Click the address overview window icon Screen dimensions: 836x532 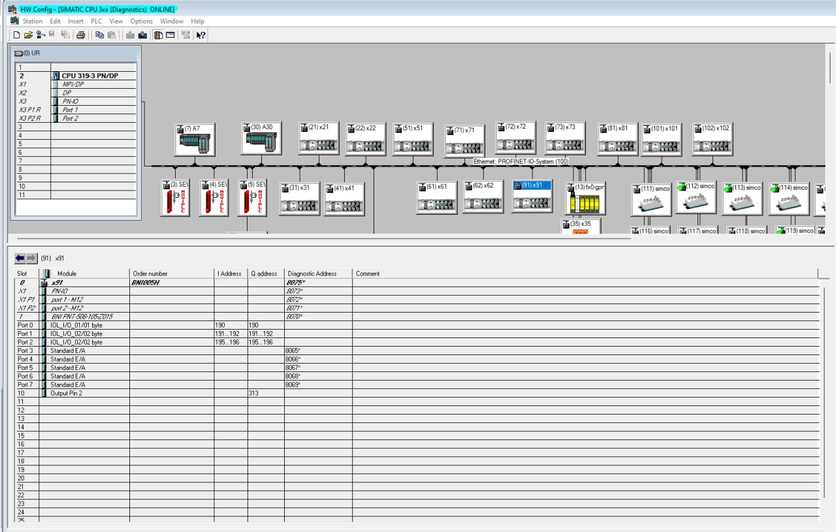tap(170, 35)
